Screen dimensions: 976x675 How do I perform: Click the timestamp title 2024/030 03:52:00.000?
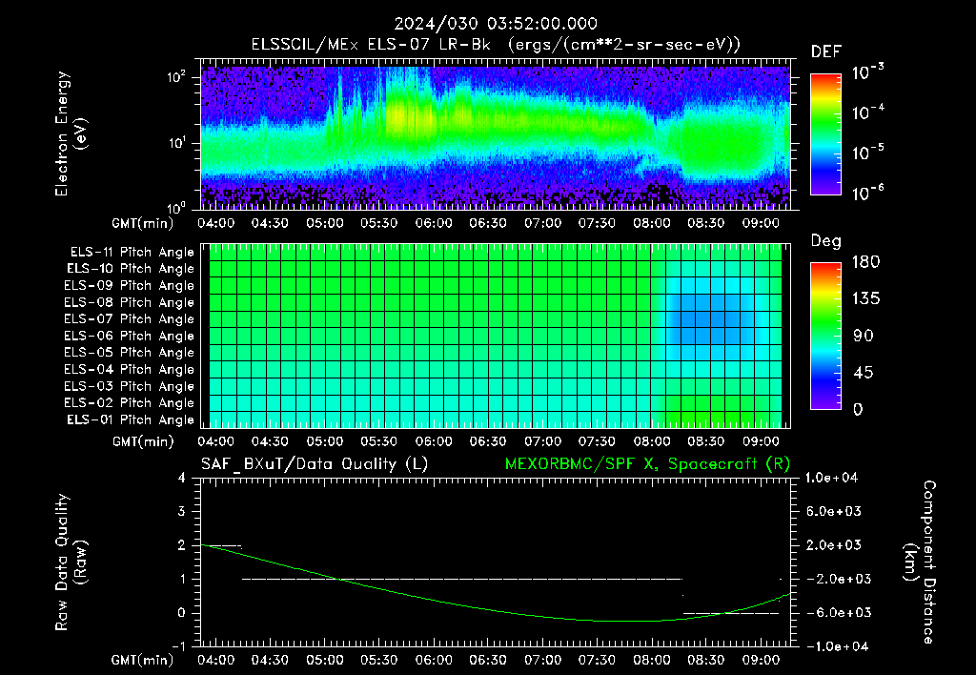[x=496, y=24]
